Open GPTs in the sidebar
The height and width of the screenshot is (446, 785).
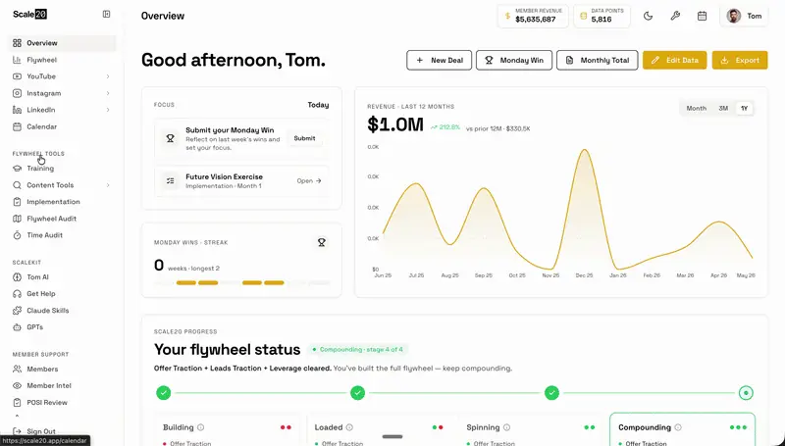pyautogui.click(x=62, y=327)
